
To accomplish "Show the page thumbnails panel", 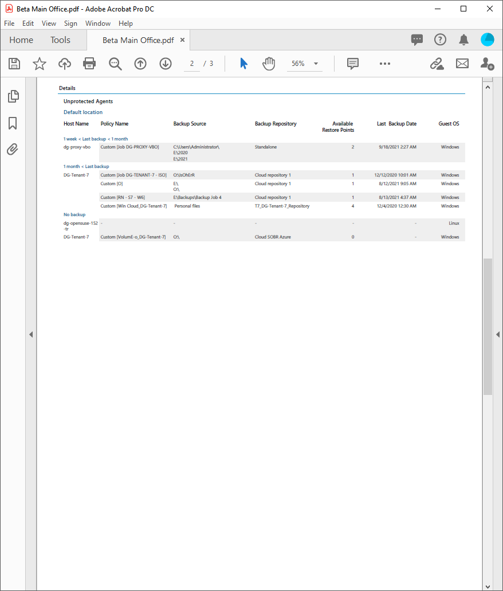I will pyautogui.click(x=13, y=96).
